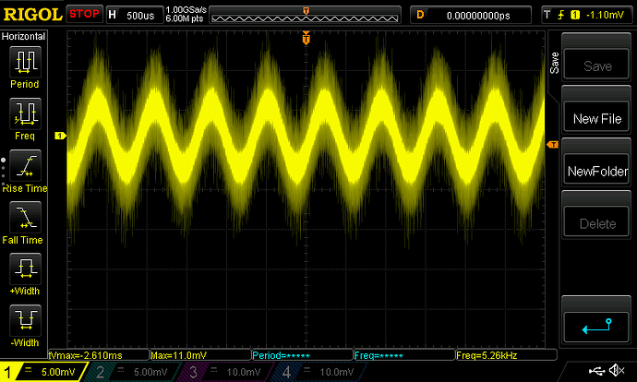Click the Max=11.0mV measurement

(x=200, y=355)
